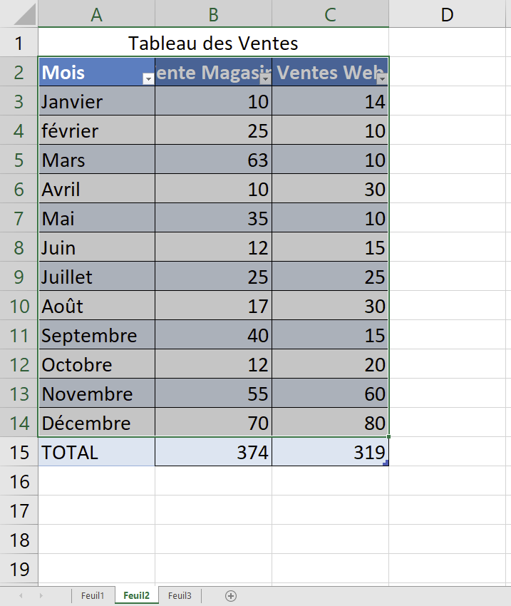The height and width of the screenshot is (606, 511).
Task: Click the Magasin total cell showing 374
Action: tap(213, 452)
